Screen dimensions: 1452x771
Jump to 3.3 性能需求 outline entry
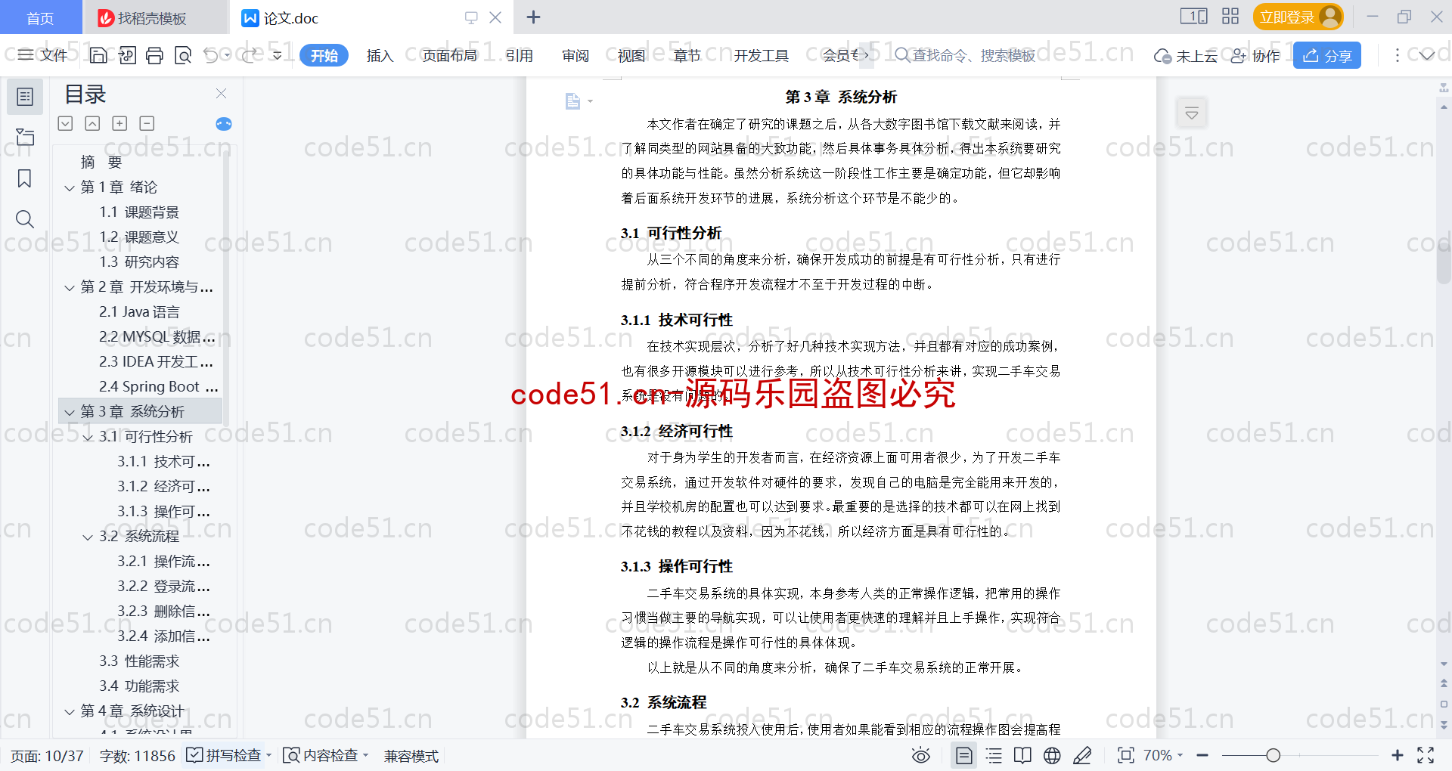[x=139, y=661]
